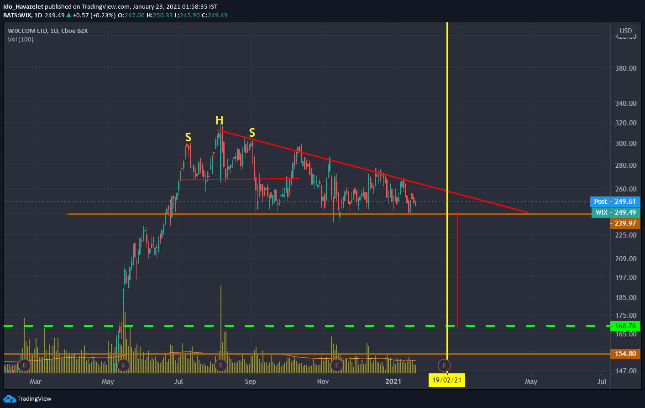
Task: Click the Nov label on time axis
Action: 323,382
